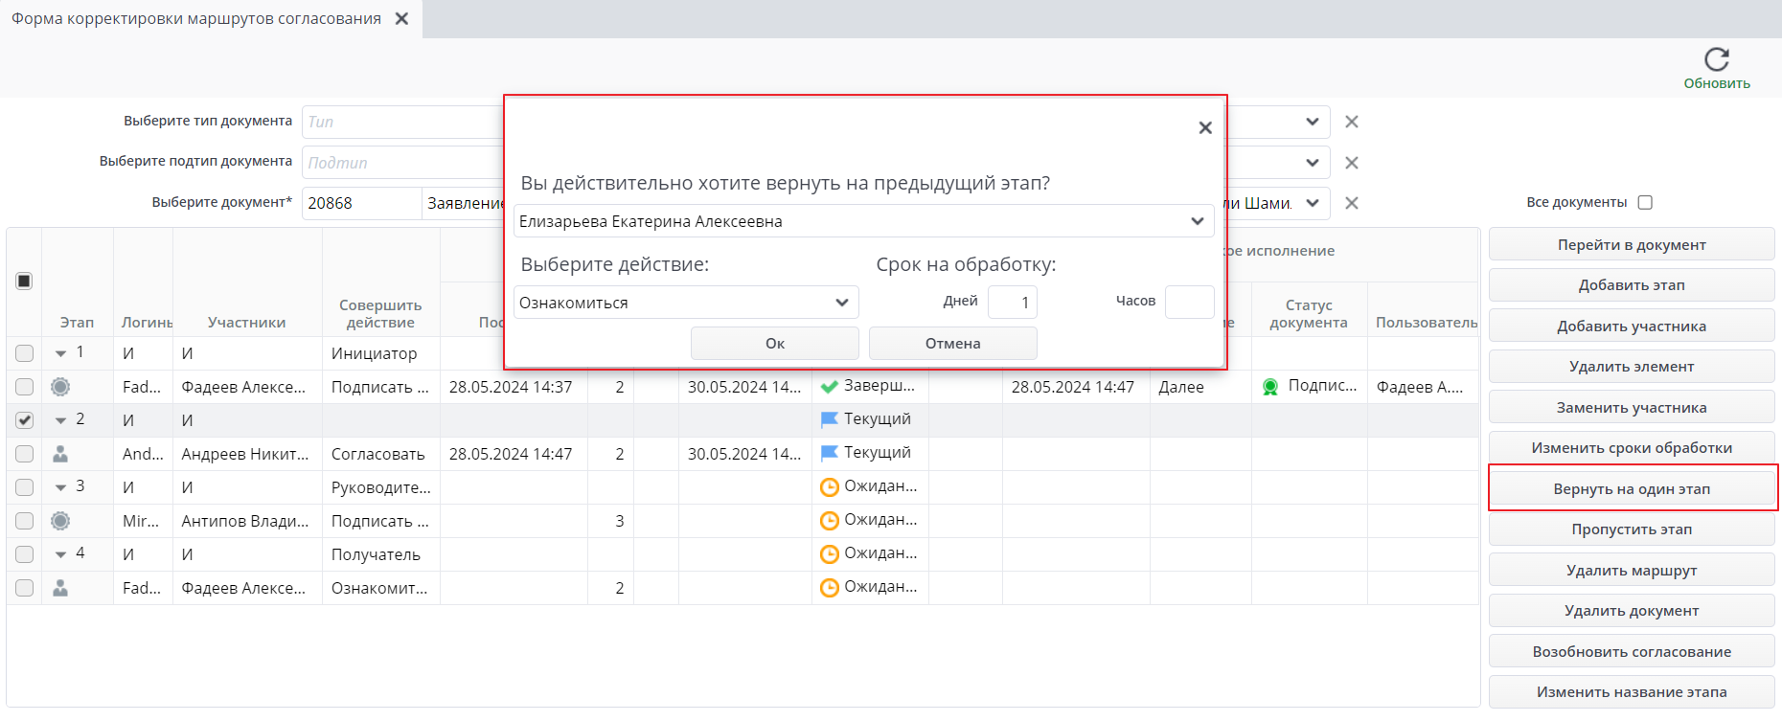Check the stage 4 Получатель row checkbox

[x=24, y=554]
